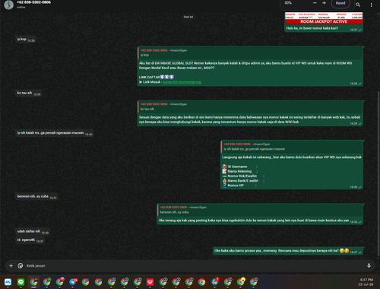Screen dimensions: 380x289
Task: Select the 'udah daftar nih' message
Action: [x=33, y=231]
